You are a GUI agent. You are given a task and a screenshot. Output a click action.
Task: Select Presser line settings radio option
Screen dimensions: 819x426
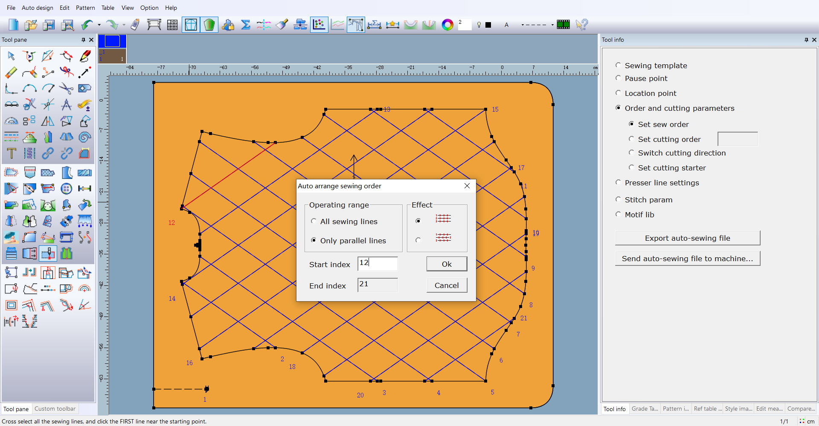click(x=618, y=182)
